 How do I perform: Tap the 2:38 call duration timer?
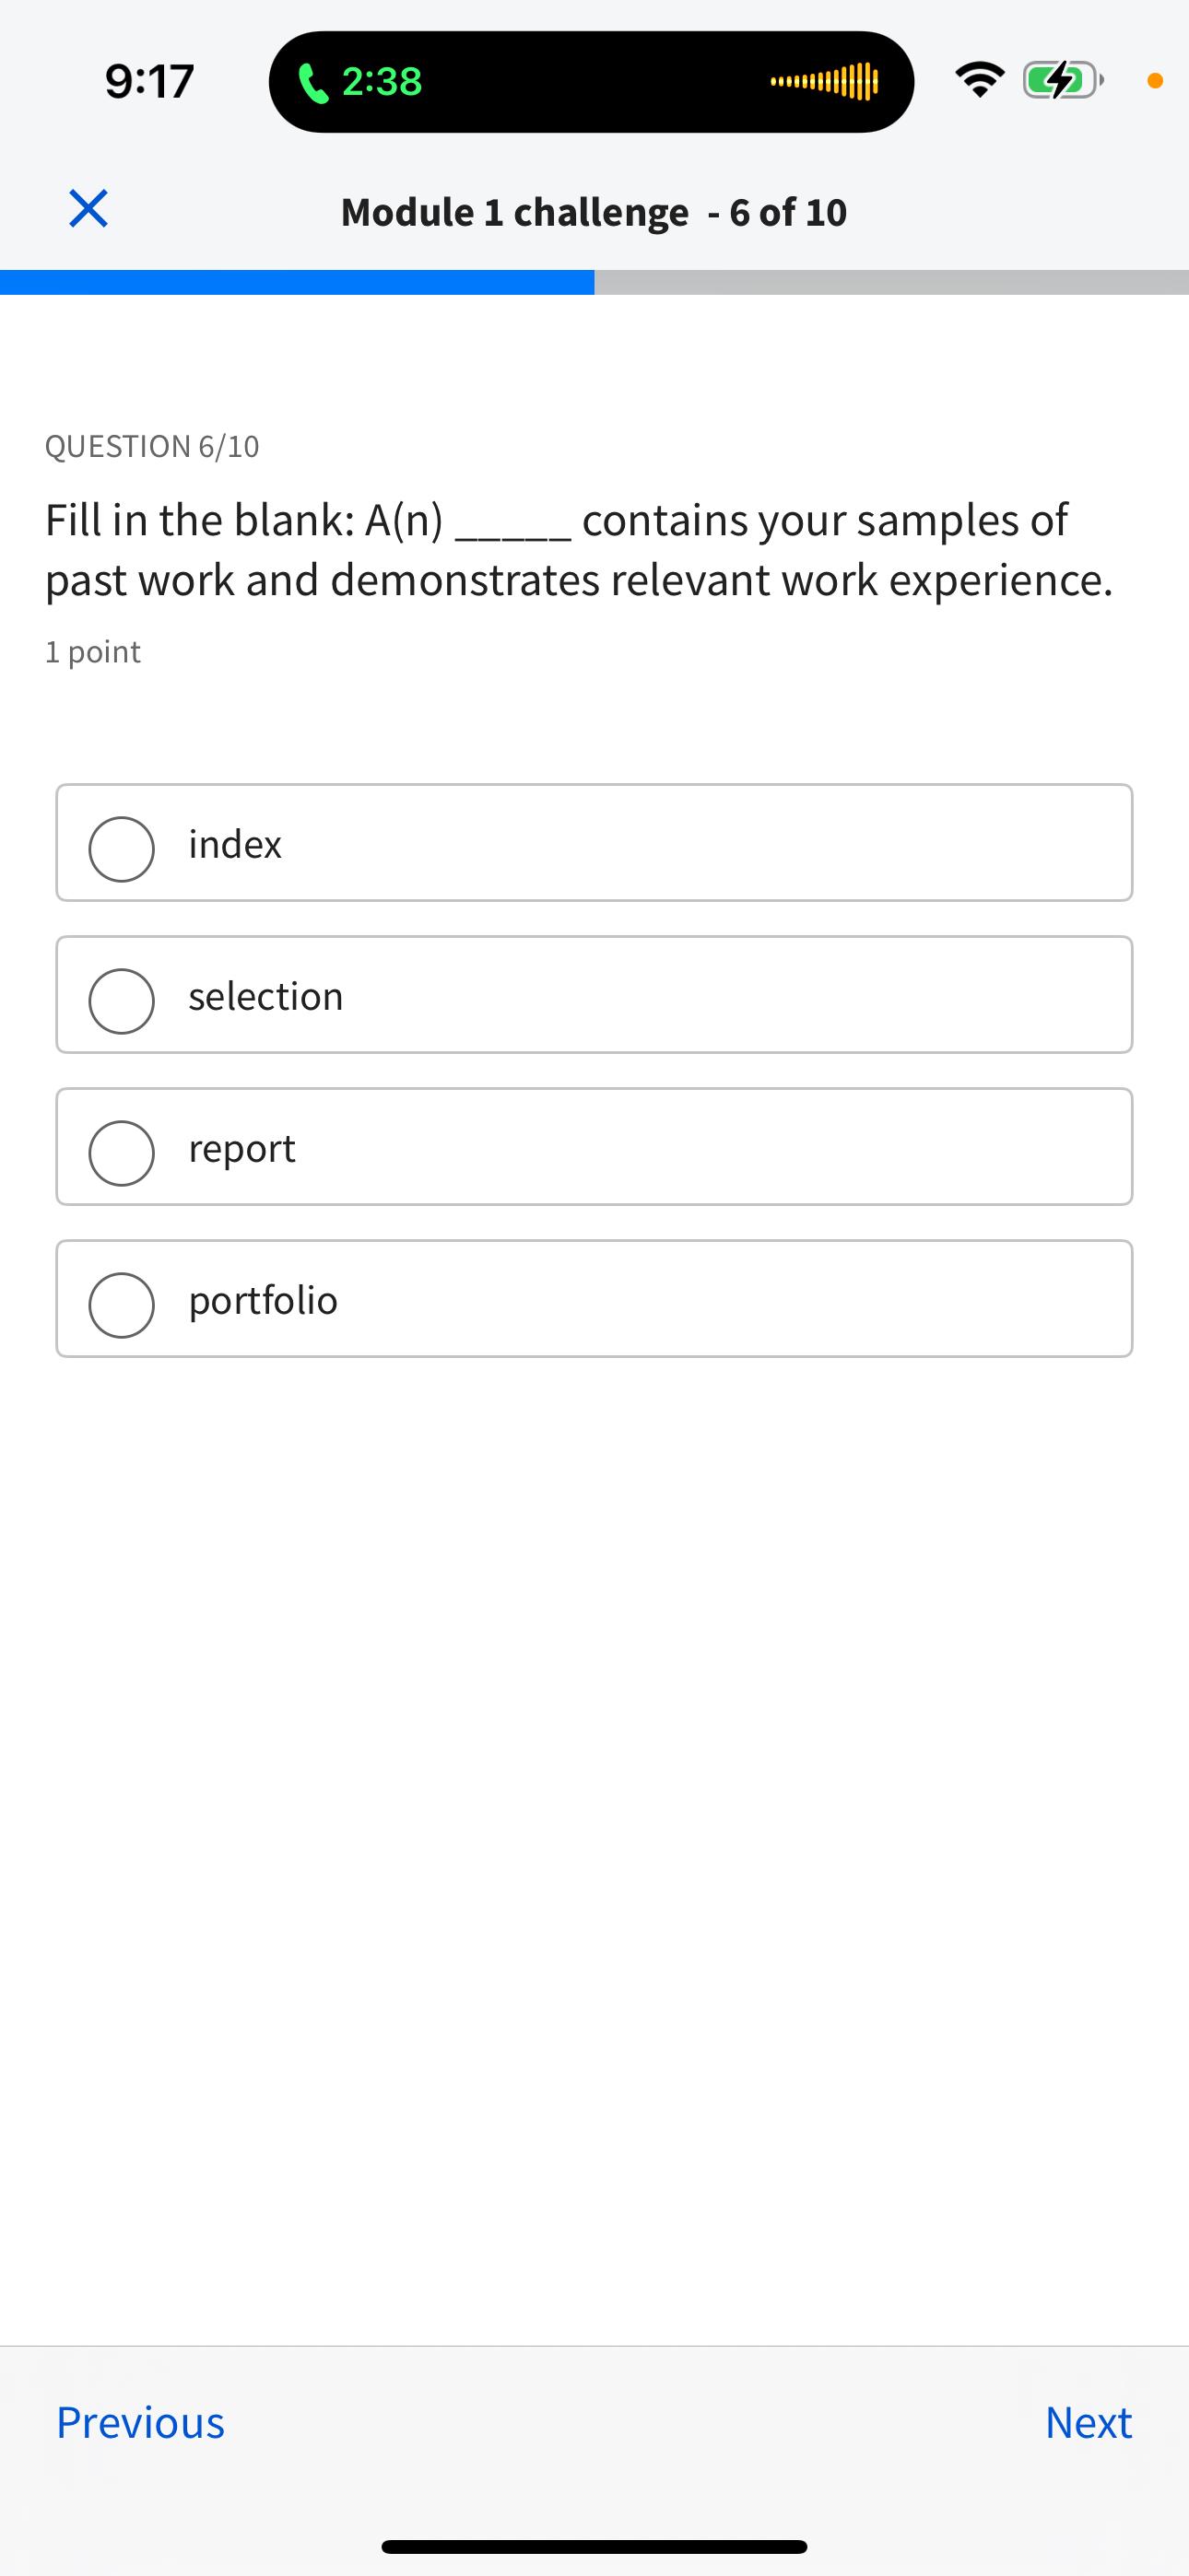coord(382,82)
